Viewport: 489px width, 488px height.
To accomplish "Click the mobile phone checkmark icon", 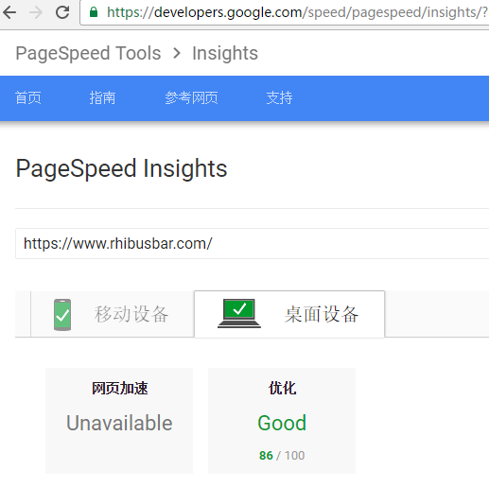I will click(x=62, y=314).
